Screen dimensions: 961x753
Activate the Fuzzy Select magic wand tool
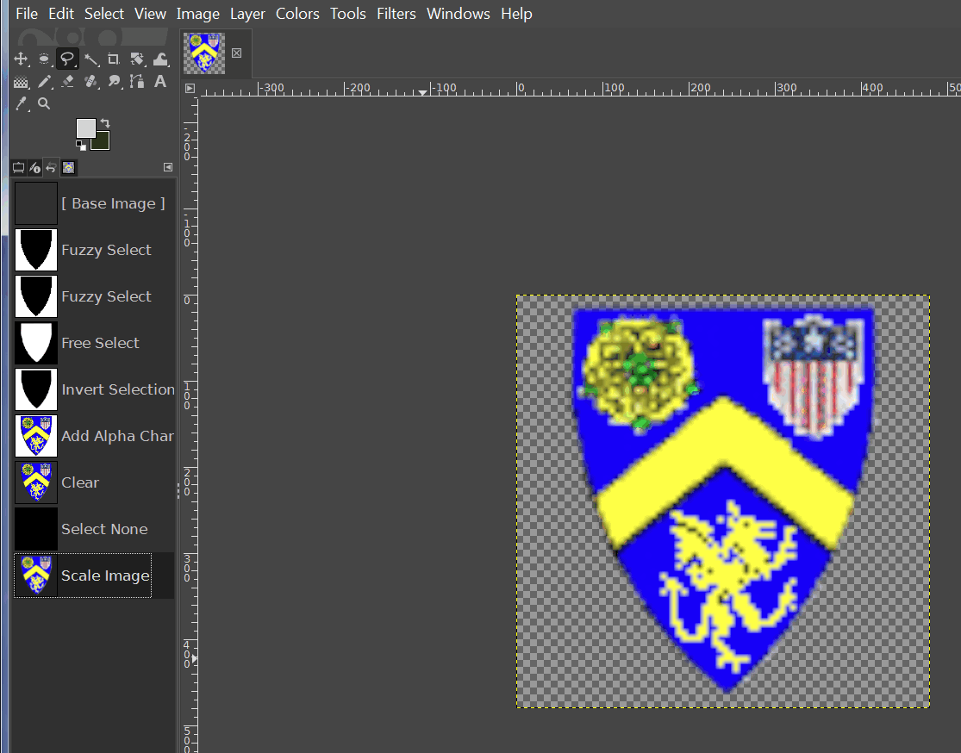tap(90, 59)
